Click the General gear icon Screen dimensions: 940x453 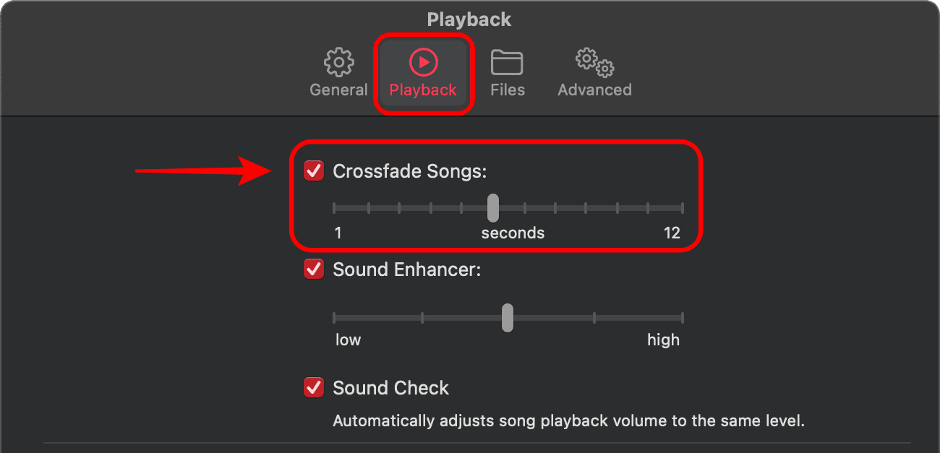(338, 63)
